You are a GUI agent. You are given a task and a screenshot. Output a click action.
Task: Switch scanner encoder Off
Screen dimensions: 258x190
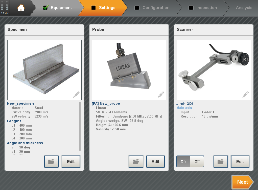pyautogui.click(x=197, y=162)
